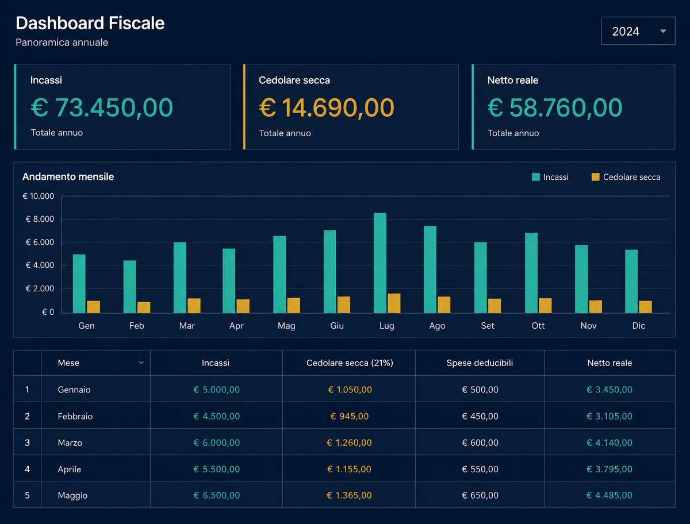Click the Nov month axis label
690x524 pixels.
pos(588,326)
